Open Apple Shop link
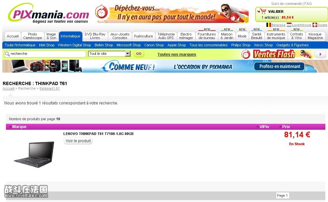The image size is (328, 202). (177, 45)
